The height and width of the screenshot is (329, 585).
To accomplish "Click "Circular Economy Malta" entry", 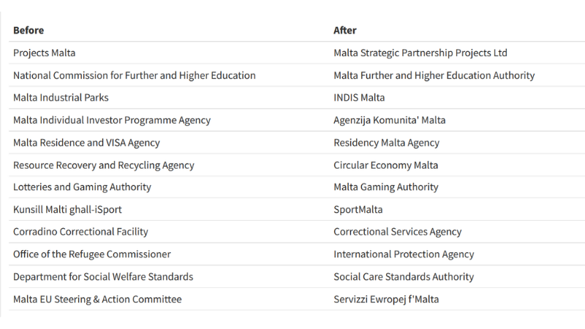I will click(385, 165).
